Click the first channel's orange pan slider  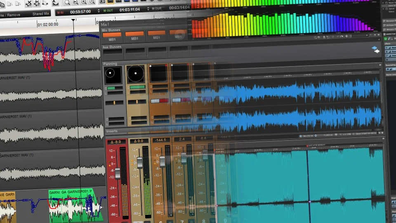click(114, 103)
